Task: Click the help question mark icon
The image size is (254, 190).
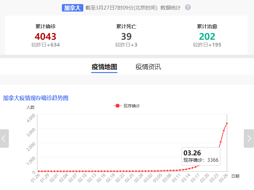Action: point(188,7)
